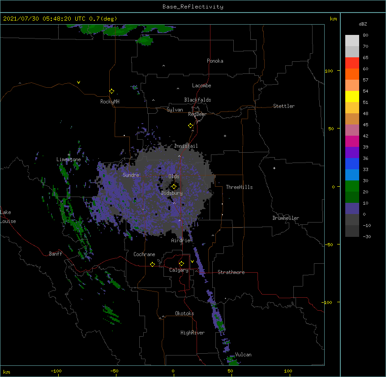Click the slate purple 0-10 dBZ legend swatch
The image size is (386, 377).
[x=352, y=209]
